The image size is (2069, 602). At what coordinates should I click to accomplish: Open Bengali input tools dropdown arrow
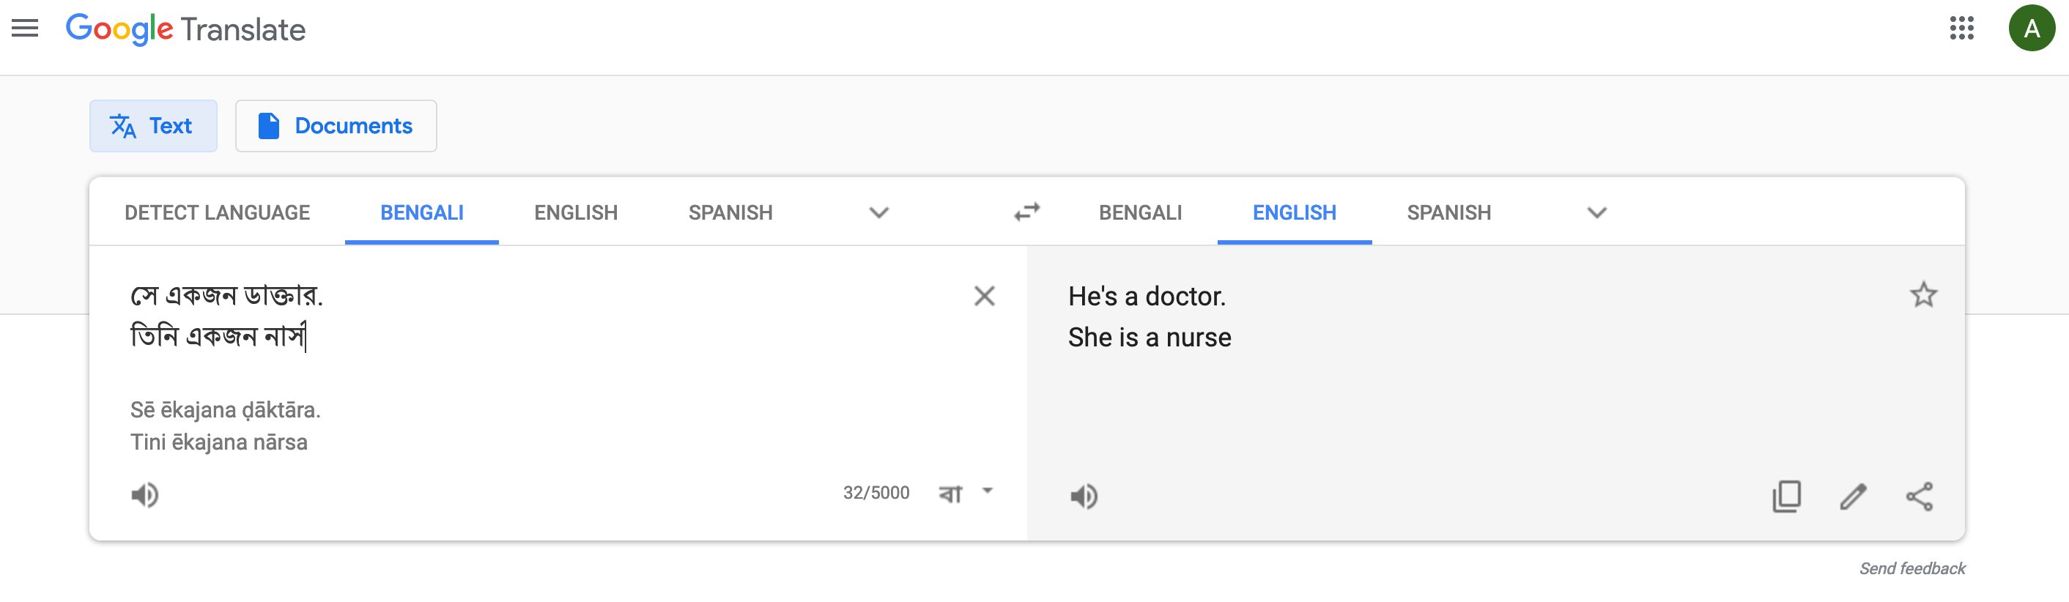pyautogui.click(x=988, y=491)
